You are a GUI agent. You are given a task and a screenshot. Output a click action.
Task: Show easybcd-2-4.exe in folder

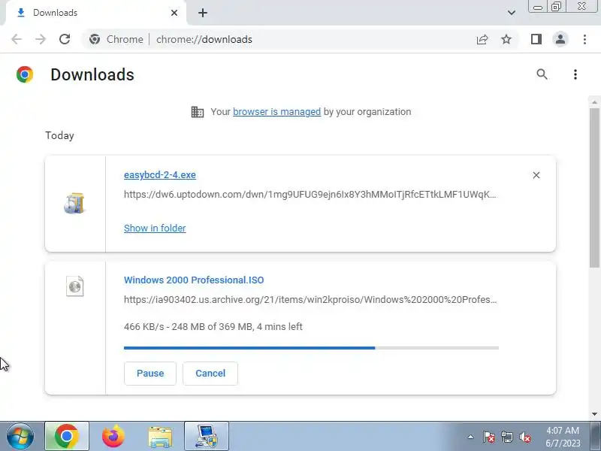(155, 229)
